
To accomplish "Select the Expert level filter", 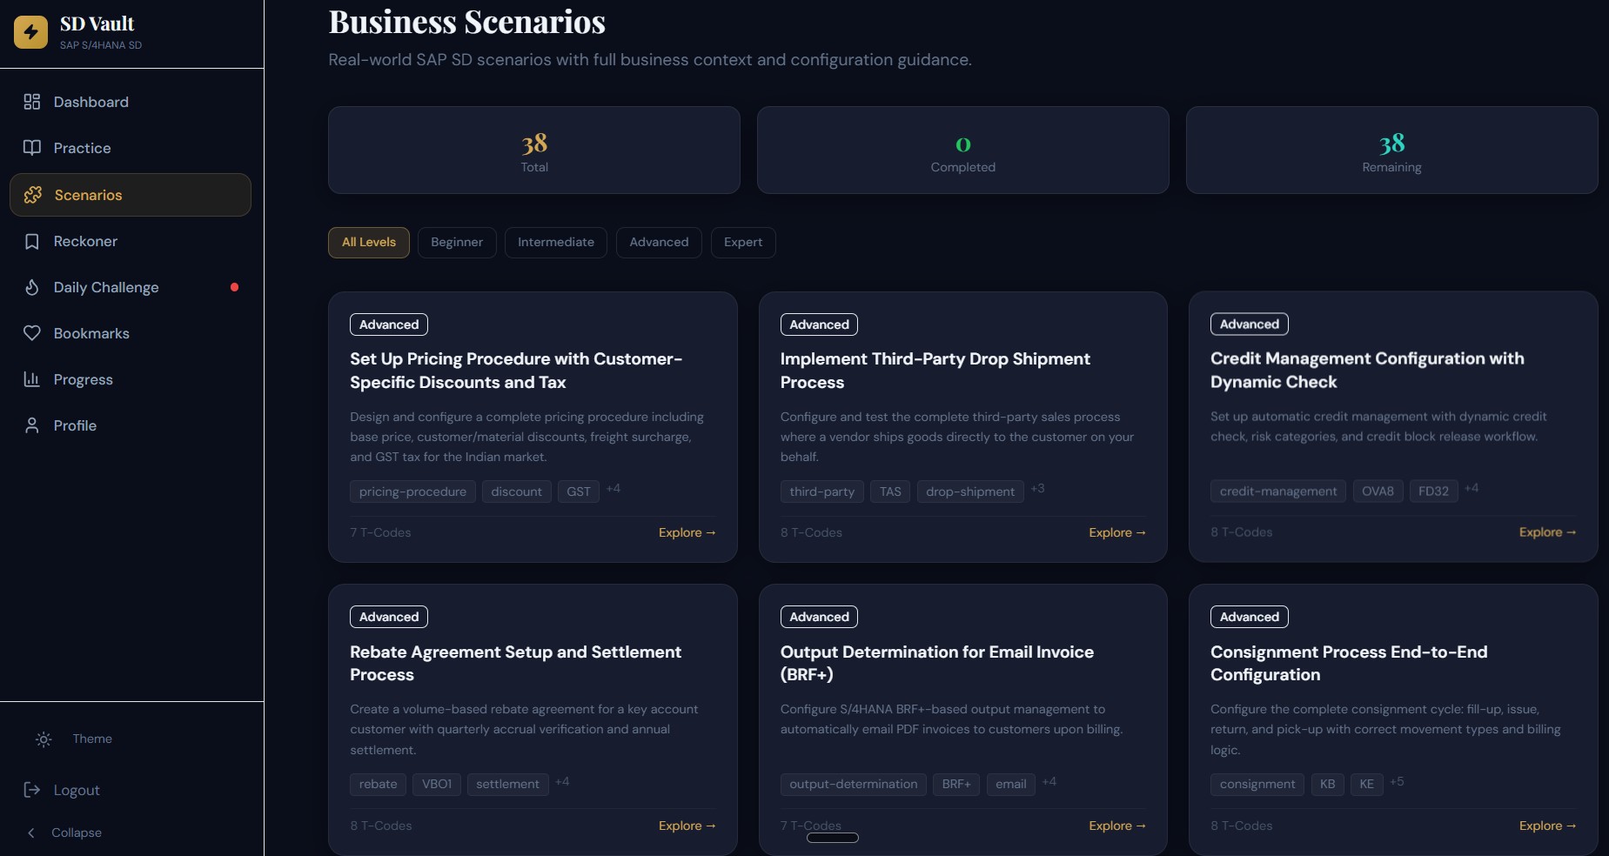I will click(743, 242).
